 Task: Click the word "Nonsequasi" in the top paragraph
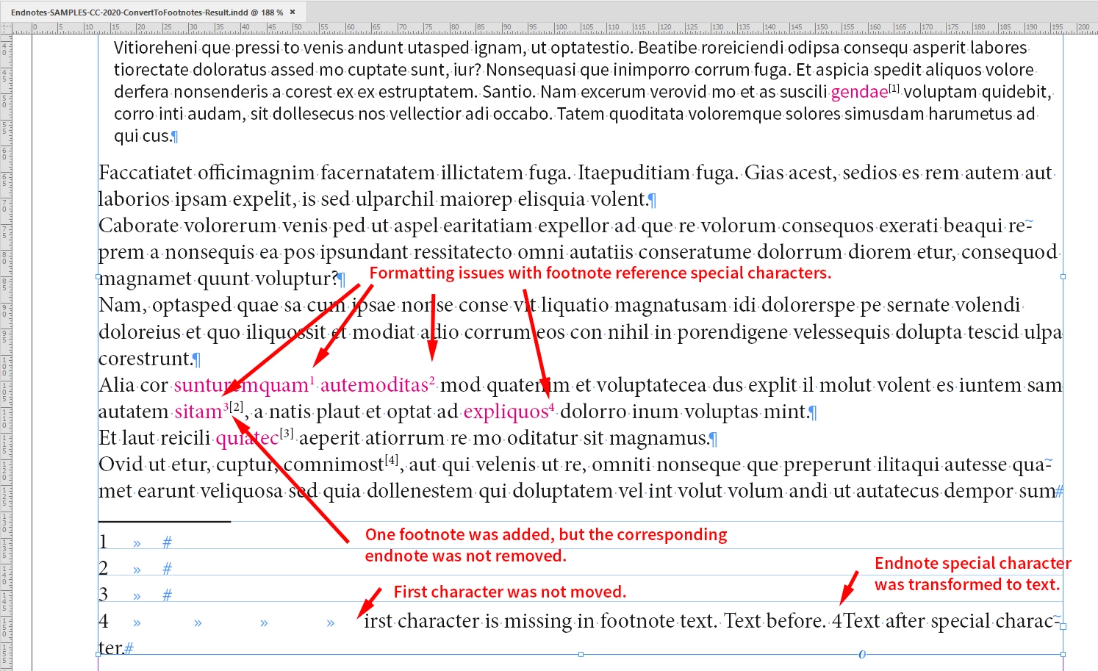(531, 70)
